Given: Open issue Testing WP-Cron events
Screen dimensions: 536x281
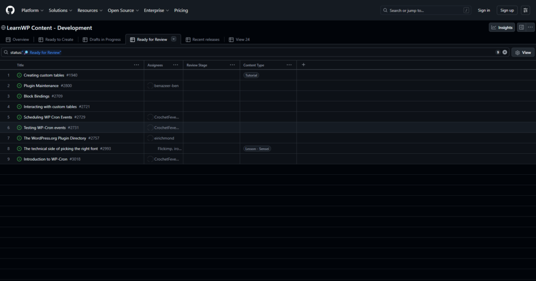Looking at the screenshot, I should tap(44, 128).
